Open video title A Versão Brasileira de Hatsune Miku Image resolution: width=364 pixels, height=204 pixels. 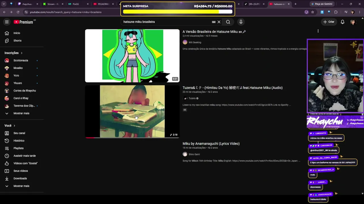point(214,32)
